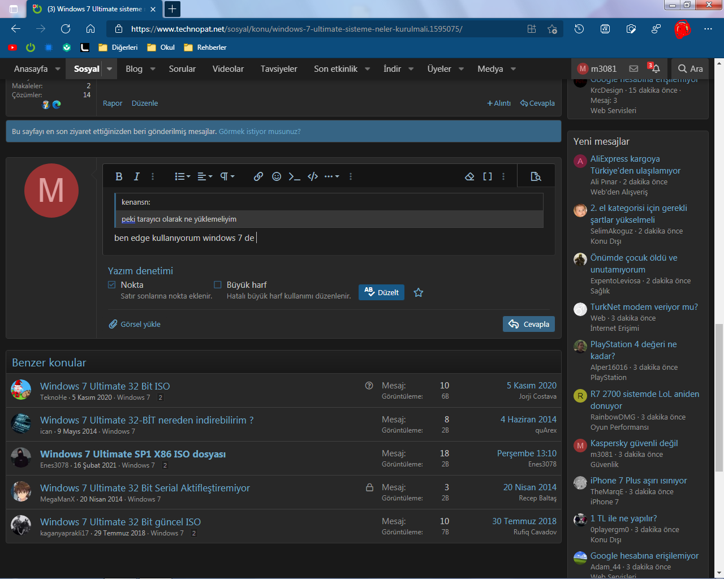Apply bold formatting in the editor
Viewport: 724px width, 579px height.
[119, 176]
